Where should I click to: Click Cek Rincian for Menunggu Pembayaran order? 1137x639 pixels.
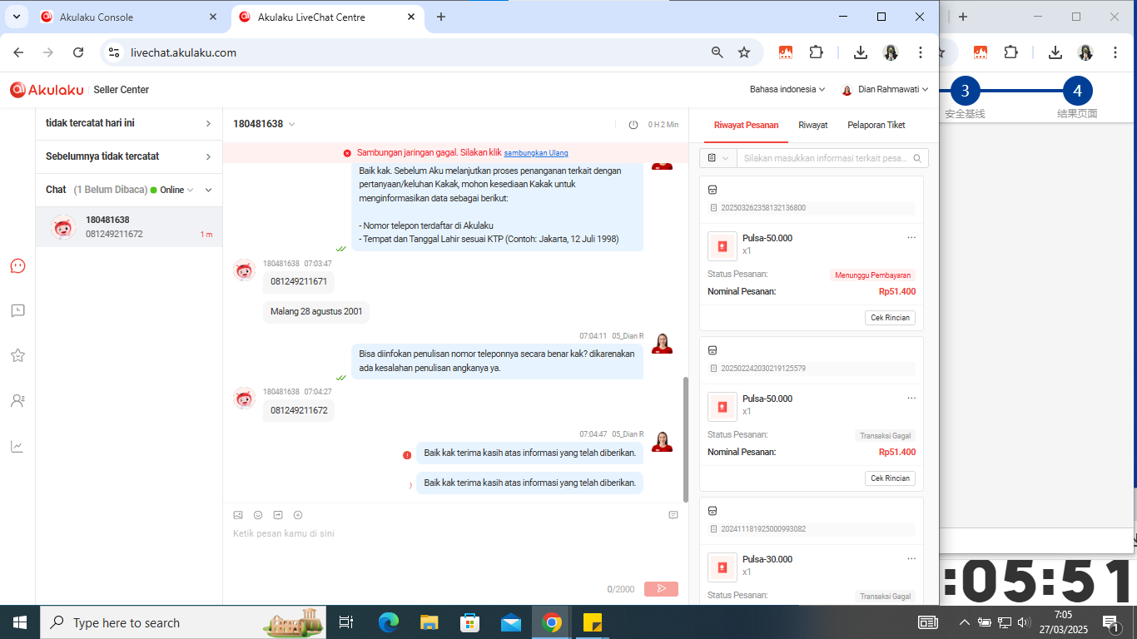(890, 318)
